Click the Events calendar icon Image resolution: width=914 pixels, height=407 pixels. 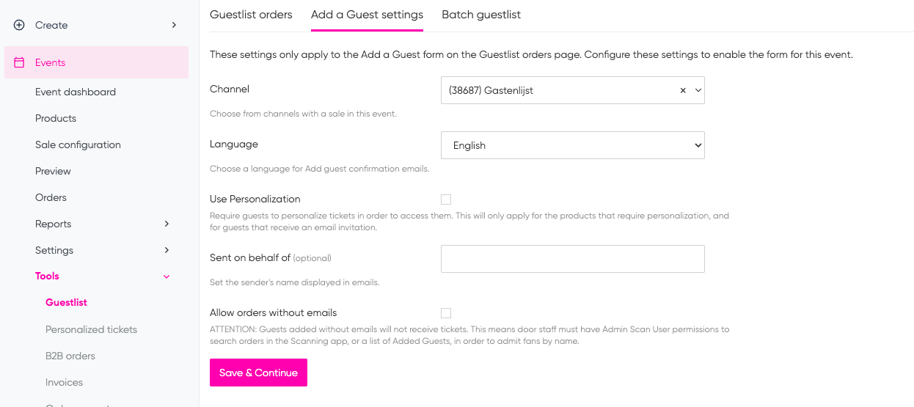[x=19, y=62]
